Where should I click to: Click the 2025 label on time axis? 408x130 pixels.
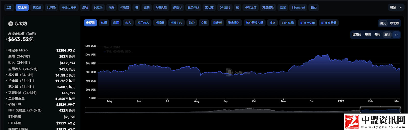pyautogui.click(x=341, y=101)
